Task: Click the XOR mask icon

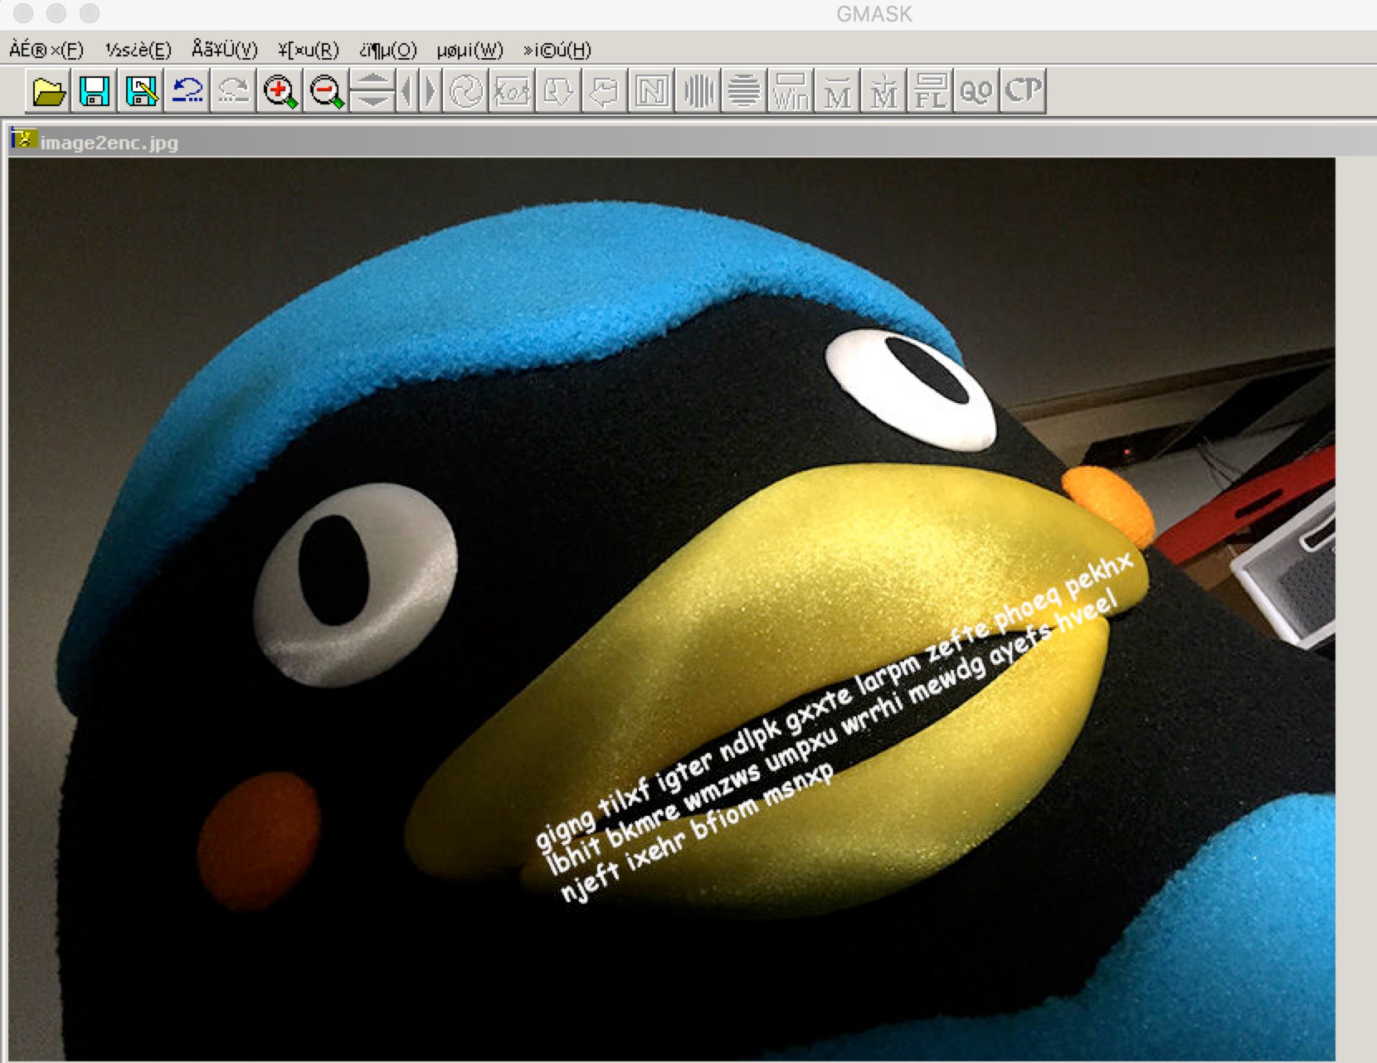Action: pos(512,91)
